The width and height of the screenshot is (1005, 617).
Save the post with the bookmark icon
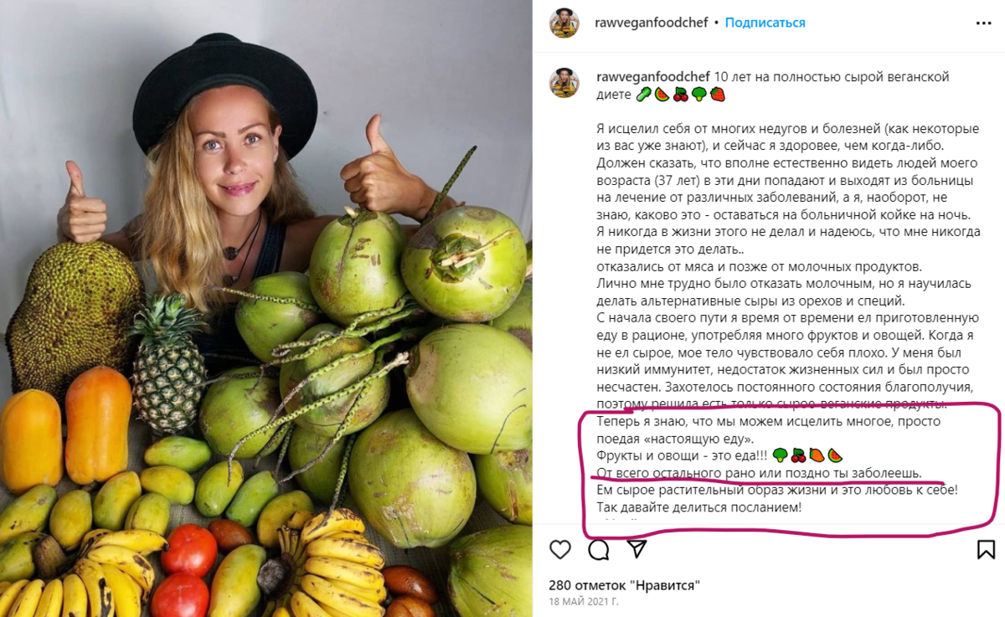(986, 549)
